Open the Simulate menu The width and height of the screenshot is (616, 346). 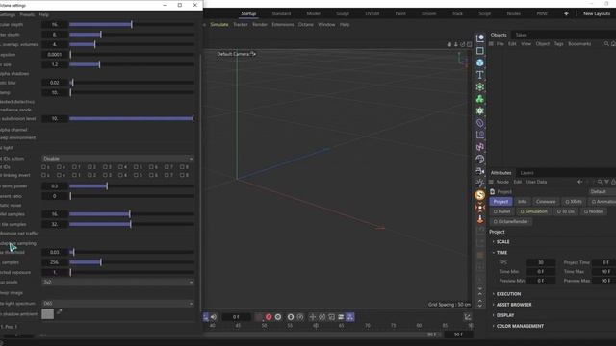click(x=219, y=25)
